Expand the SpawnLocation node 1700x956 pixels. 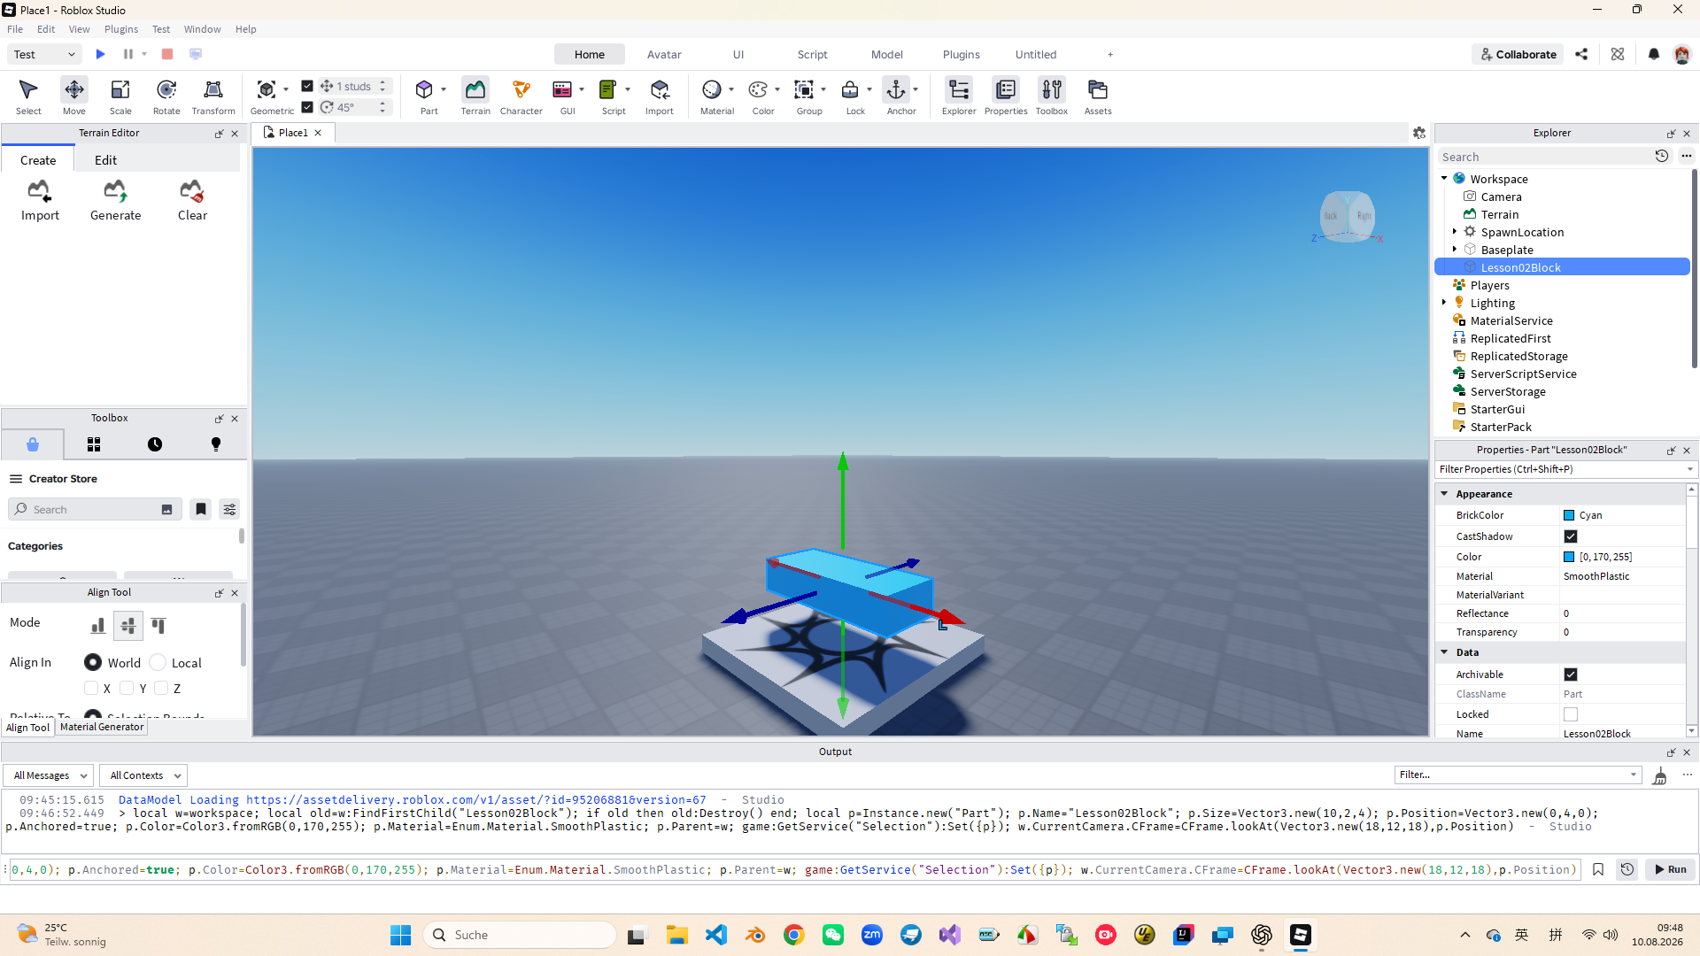pos(1455,232)
